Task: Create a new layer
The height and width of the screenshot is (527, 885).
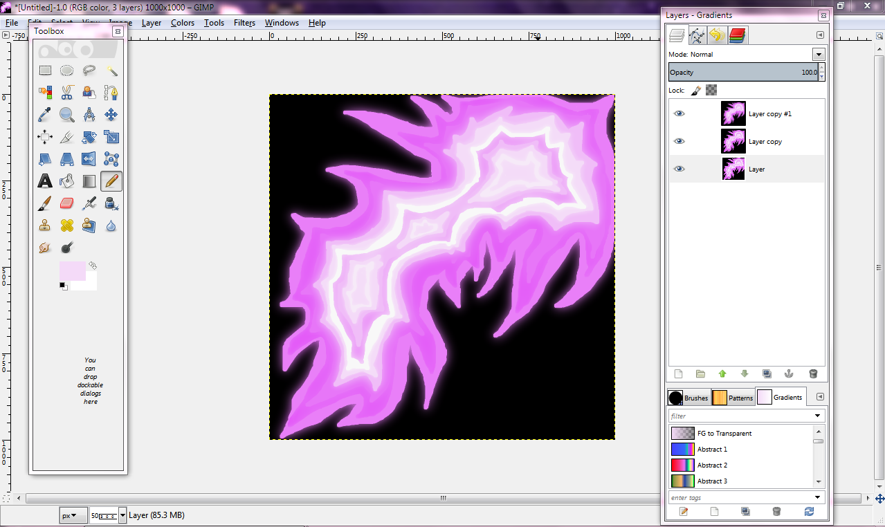Action: (x=679, y=374)
